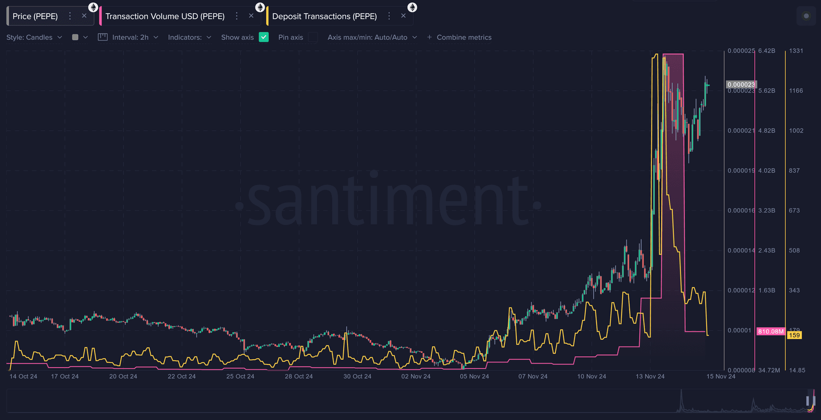
Task: Click the round record button at top right
Action: click(x=807, y=16)
